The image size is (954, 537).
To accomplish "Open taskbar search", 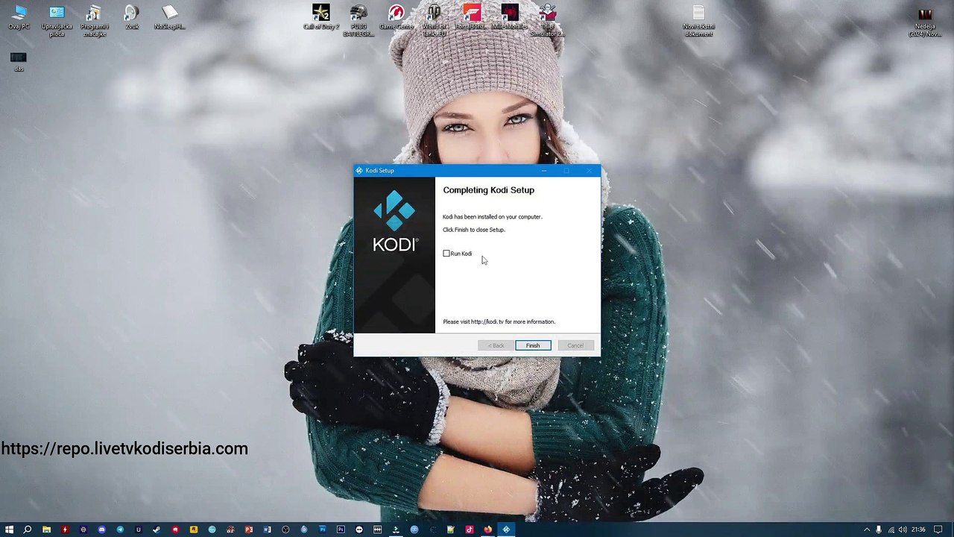I will coord(28,530).
